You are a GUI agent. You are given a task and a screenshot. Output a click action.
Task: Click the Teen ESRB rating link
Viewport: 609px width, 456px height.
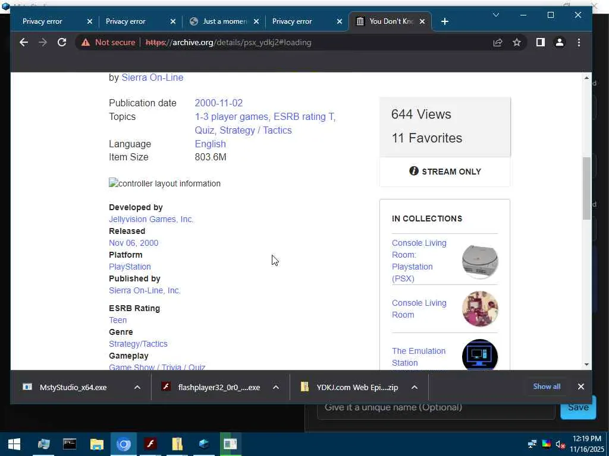[x=118, y=320]
